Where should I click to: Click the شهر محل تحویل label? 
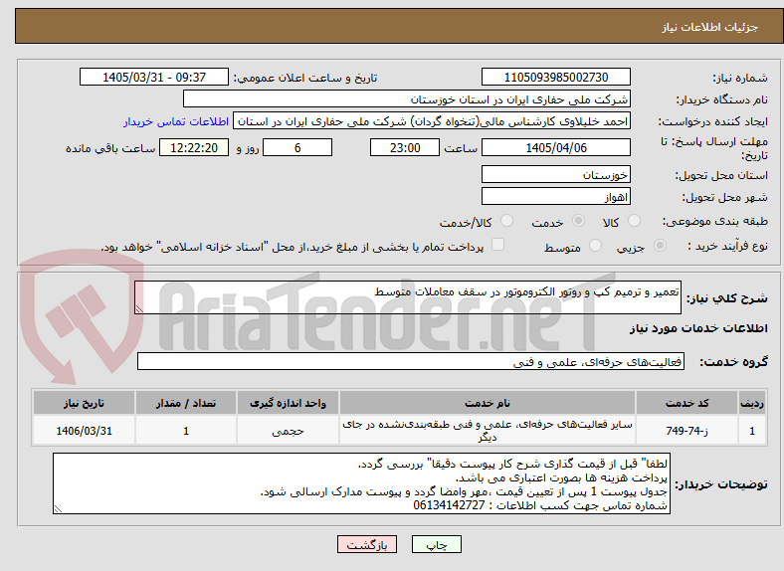[725, 198]
